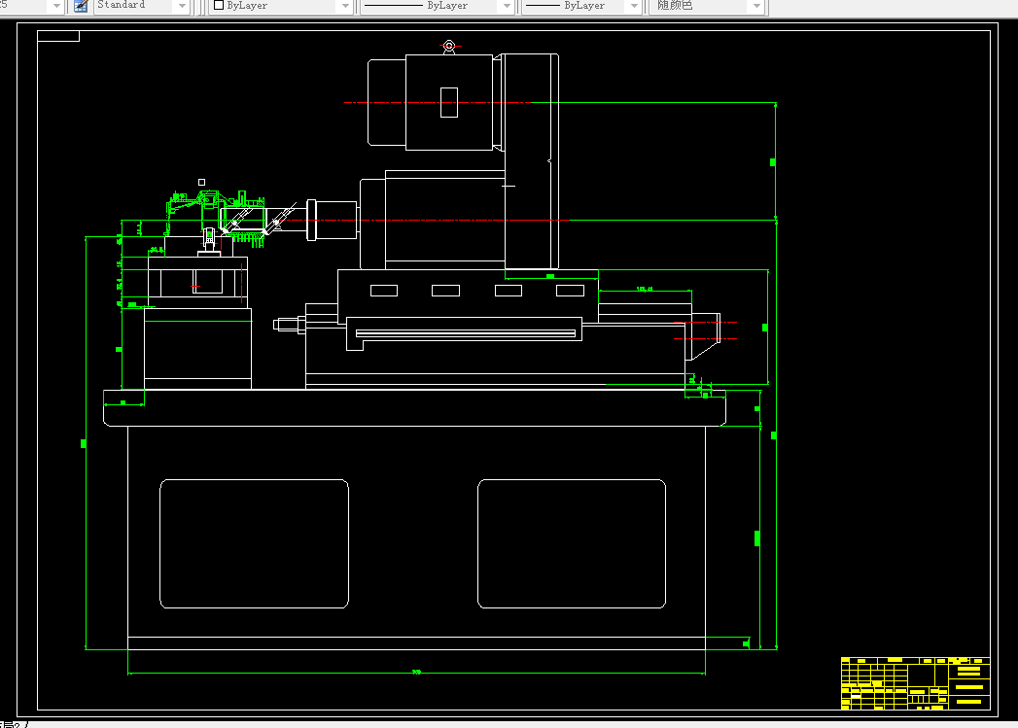
Task: Click the small square grip above green assembly
Action: [x=202, y=183]
